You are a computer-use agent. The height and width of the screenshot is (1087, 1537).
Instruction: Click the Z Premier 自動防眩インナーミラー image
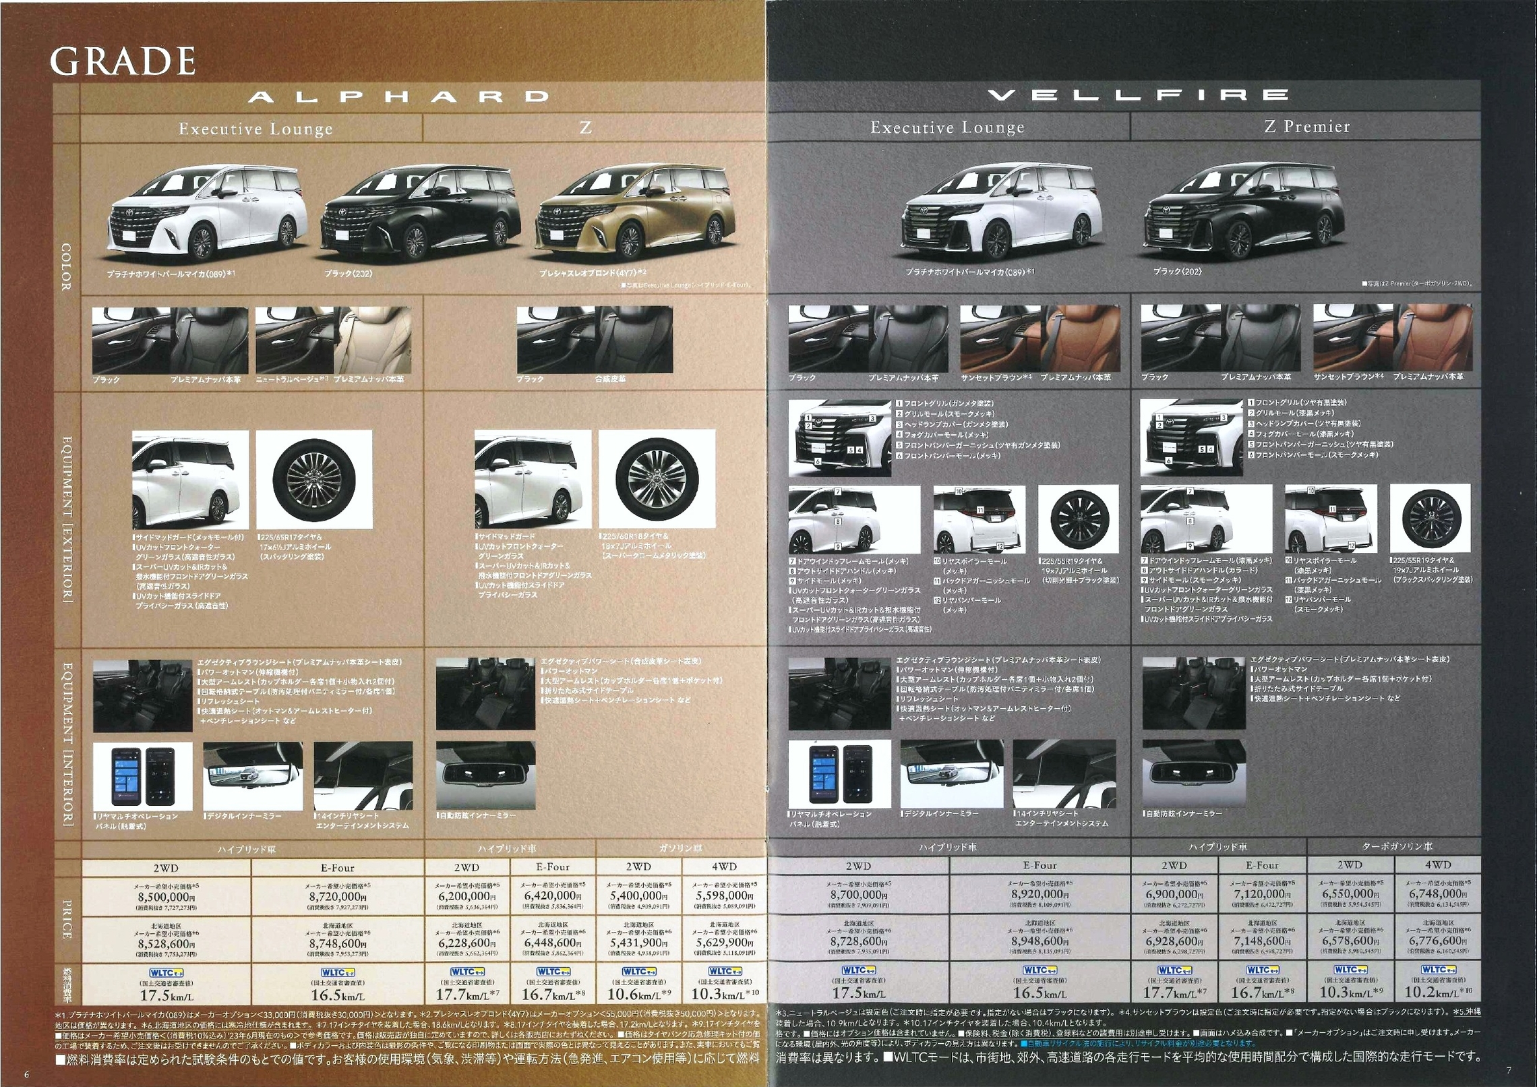pos(1194,773)
